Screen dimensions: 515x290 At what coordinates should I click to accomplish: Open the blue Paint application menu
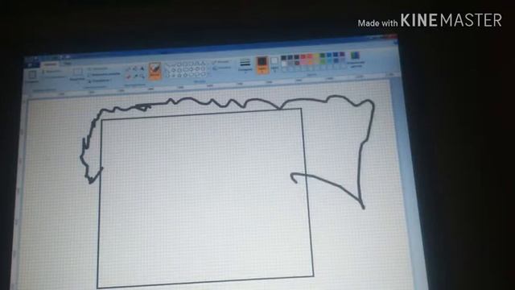point(33,65)
